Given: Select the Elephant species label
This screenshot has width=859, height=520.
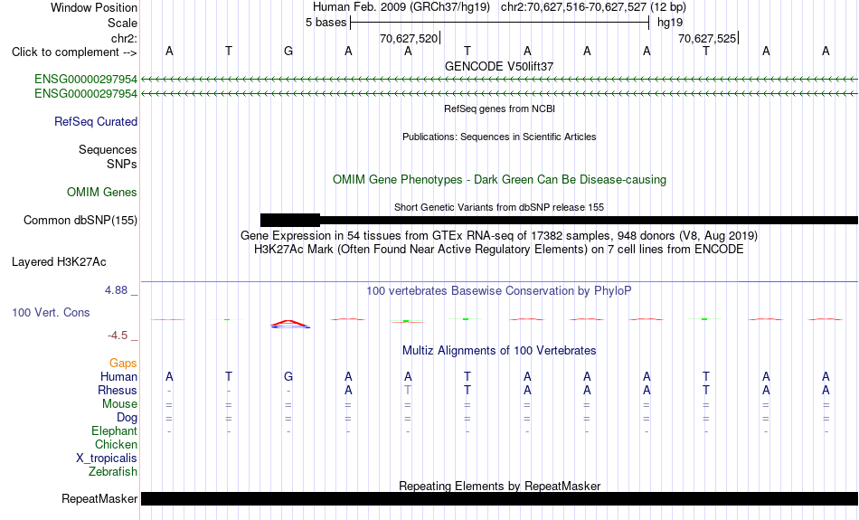Looking at the screenshot, I should 114,431.
